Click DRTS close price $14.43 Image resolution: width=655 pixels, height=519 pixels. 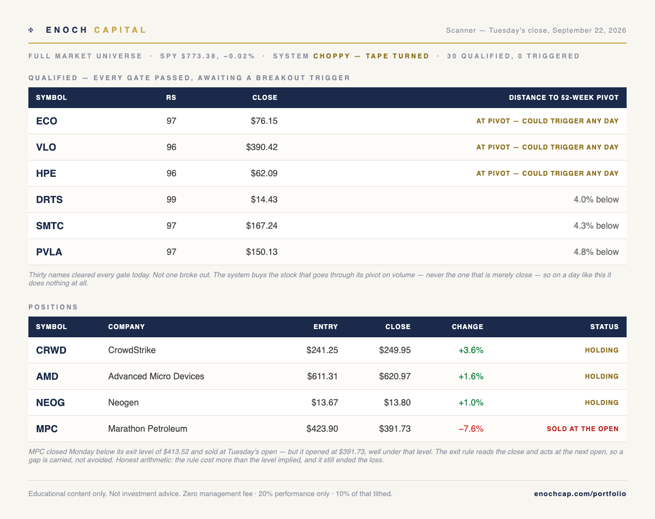264,200
